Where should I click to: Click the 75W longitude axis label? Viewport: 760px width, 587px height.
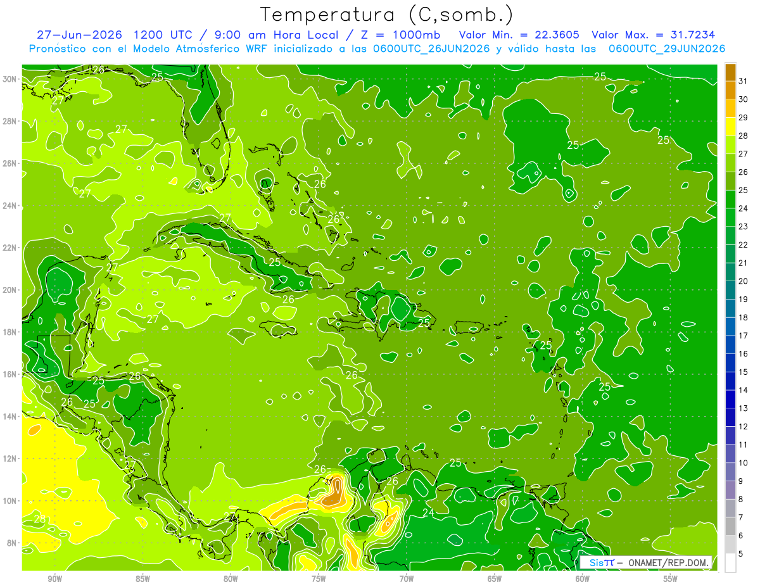click(x=319, y=579)
